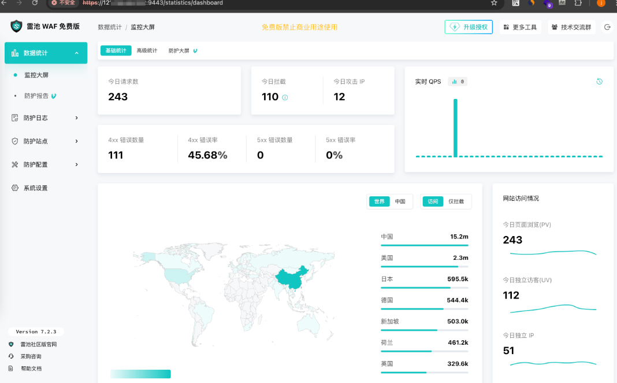Click the browser extensions puzzle icon
617x383 pixels.
578,3
